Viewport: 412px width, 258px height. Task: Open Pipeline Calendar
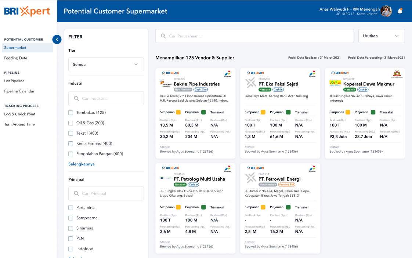(x=19, y=91)
